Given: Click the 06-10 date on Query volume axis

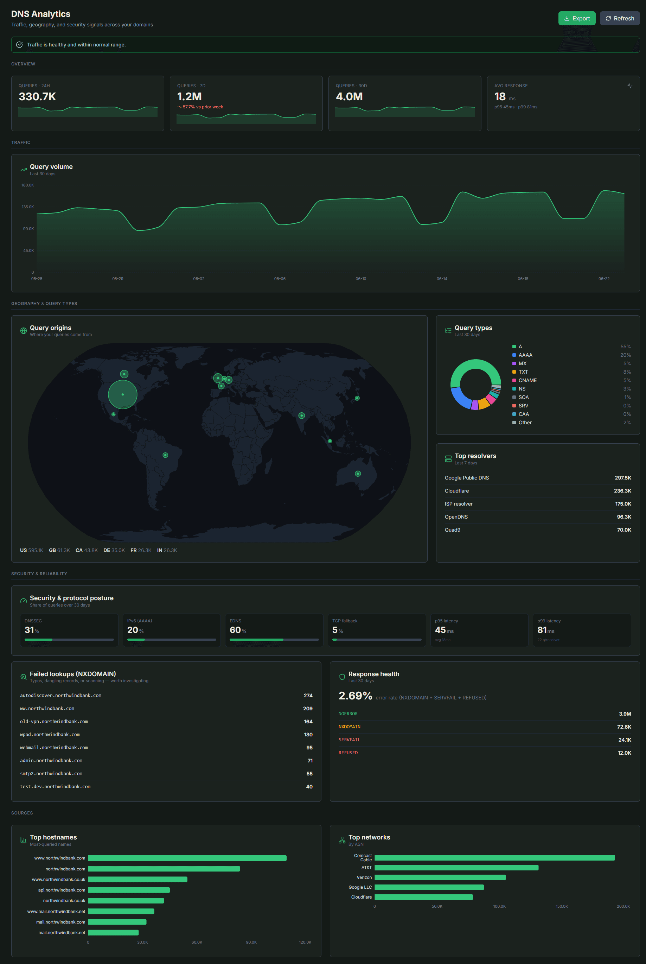Looking at the screenshot, I should 361,279.
